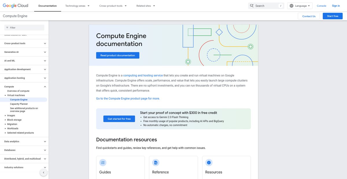Expand Distributed, hybrid, and multicloud section
This screenshot has height=179, width=347.
click(45, 159)
